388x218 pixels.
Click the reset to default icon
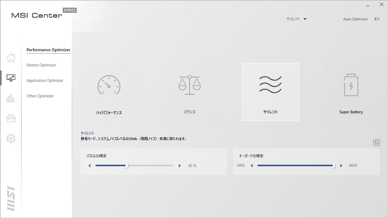click(x=376, y=142)
